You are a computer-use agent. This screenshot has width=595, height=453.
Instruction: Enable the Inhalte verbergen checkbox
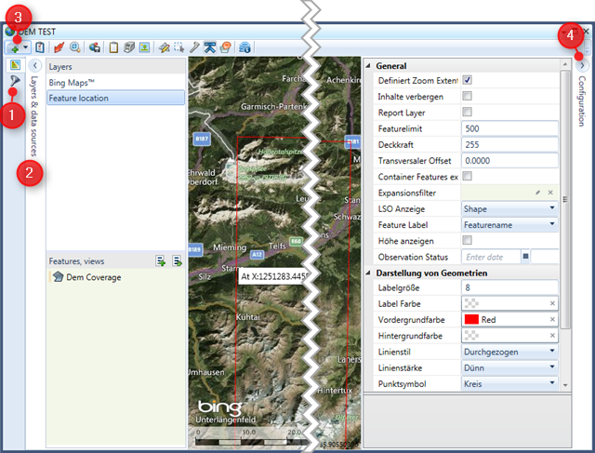[468, 96]
